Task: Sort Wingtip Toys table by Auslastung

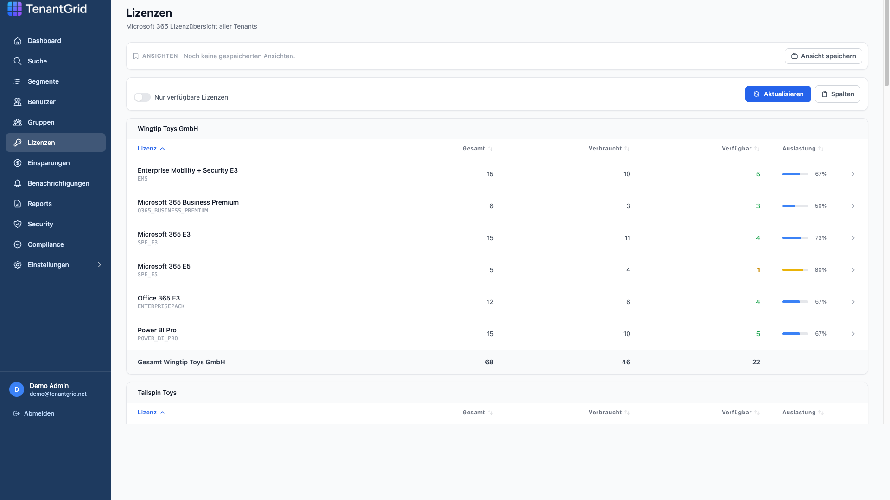Action: 803,149
